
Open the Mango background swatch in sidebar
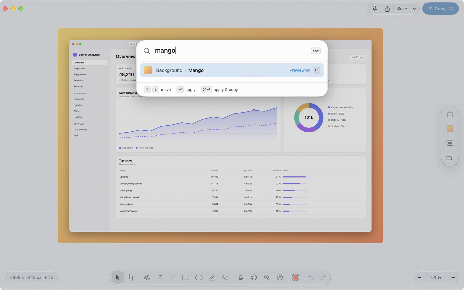click(450, 128)
